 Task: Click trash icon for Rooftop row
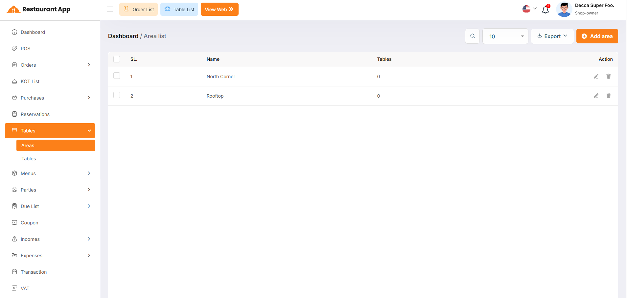pyautogui.click(x=609, y=96)
